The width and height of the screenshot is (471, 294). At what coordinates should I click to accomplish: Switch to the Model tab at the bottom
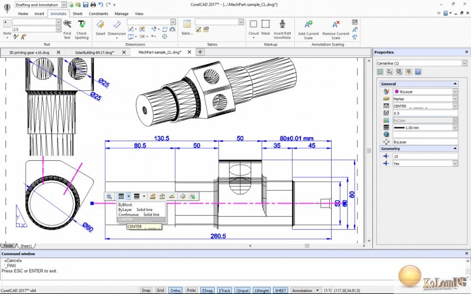[8, 246]
